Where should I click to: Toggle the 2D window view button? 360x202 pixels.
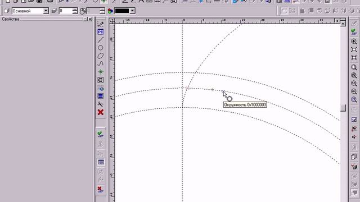[x=284, y=11]
